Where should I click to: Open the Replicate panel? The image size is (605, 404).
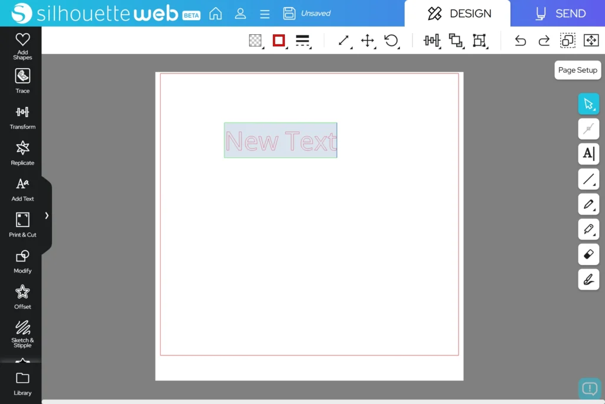pyautogui.click(x=22, y=153)
